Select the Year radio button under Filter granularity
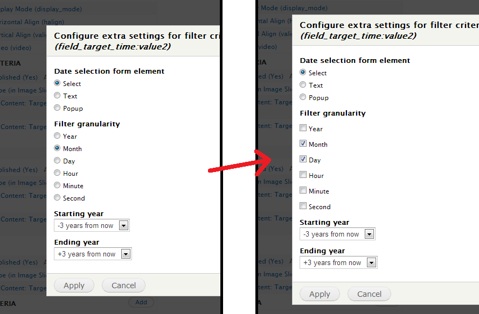Image resolution: width=479 pixels, height=314 pixels. click(57, 135)
